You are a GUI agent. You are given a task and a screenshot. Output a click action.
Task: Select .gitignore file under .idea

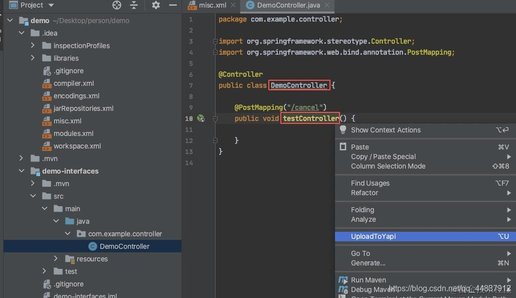click(68, 71)
